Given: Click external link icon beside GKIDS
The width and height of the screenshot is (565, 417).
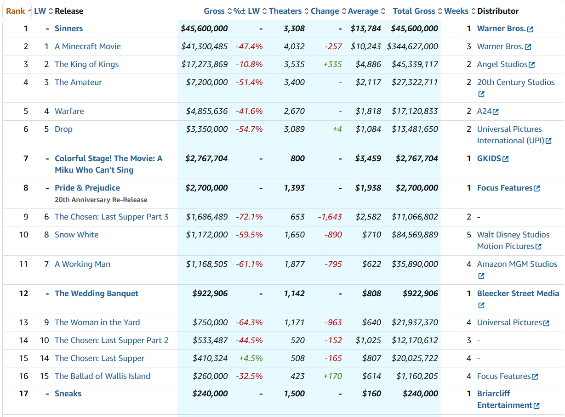Looking at the screenshot, I should pos(506,159).
